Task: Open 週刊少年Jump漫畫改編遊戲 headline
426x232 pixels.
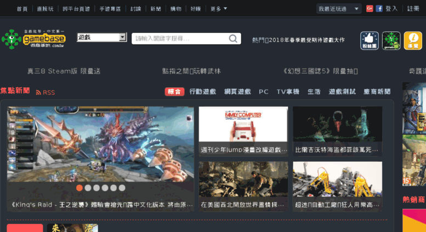Action: tap(243, 150)
